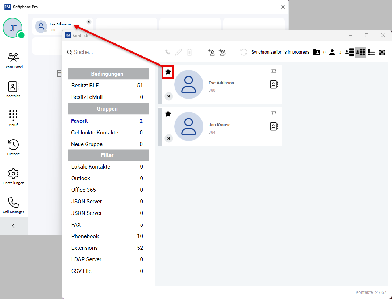This screenshot has height=299, width=392.
Task: Click the Suche search field
Action: [109, 52]
